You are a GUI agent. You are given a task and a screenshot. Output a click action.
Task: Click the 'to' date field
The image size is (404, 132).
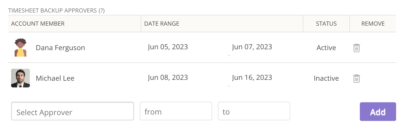click(x=254, y=111)
